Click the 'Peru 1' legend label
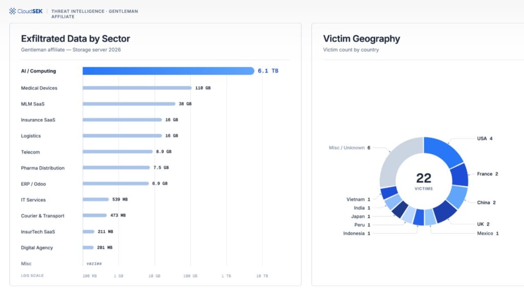Viewport: 524px width, 288px height. click(362, 225)
